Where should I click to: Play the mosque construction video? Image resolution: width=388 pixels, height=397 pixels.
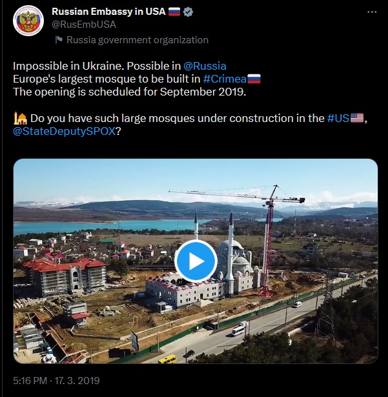coord(196,261)
